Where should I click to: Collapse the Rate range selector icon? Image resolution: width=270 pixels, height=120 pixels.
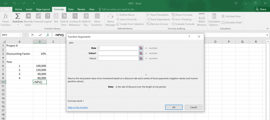click(x=141, y=48)
